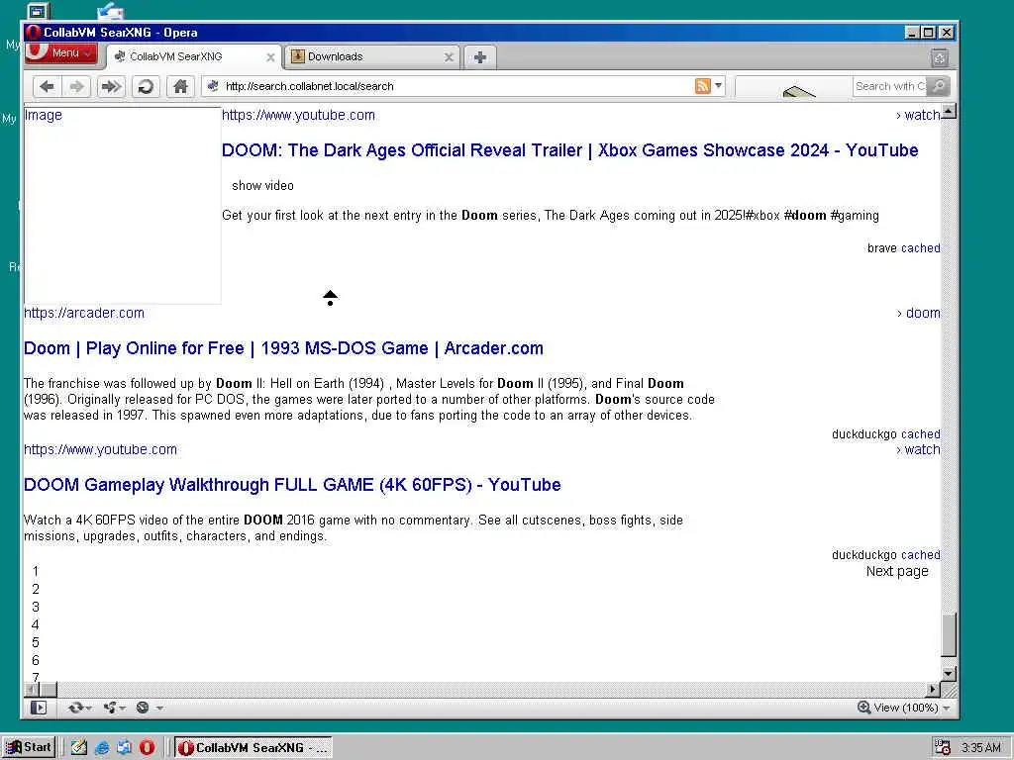Click the vertical scrollbar down arrow
1014x760 pixels.
[948, 673]
